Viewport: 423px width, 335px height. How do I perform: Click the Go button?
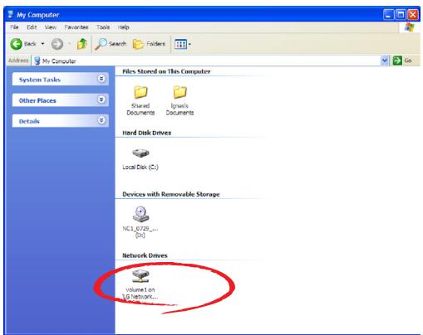402,61
